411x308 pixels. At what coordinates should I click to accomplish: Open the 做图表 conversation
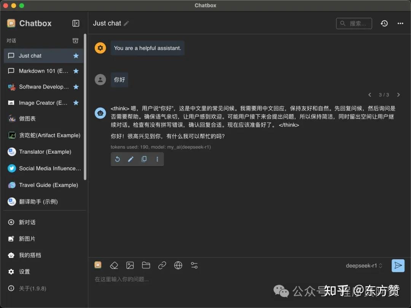[43, 119]
